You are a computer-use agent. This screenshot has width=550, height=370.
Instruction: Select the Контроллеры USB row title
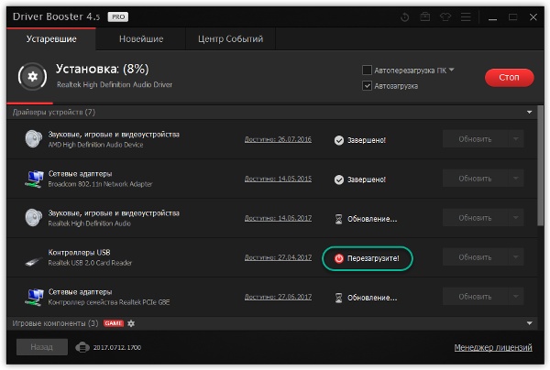79,252
